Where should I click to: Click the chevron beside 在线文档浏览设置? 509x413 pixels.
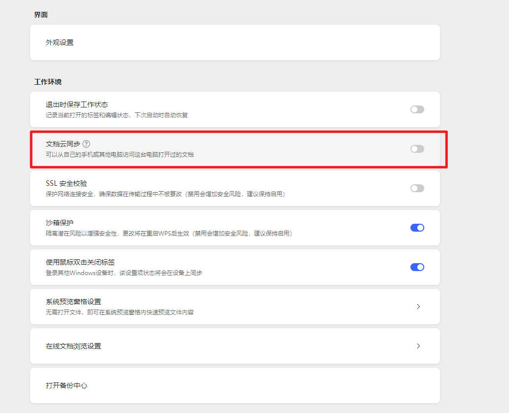pos(418,346)
